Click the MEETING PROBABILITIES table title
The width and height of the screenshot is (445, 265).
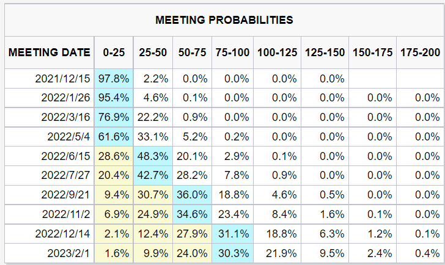224,20
